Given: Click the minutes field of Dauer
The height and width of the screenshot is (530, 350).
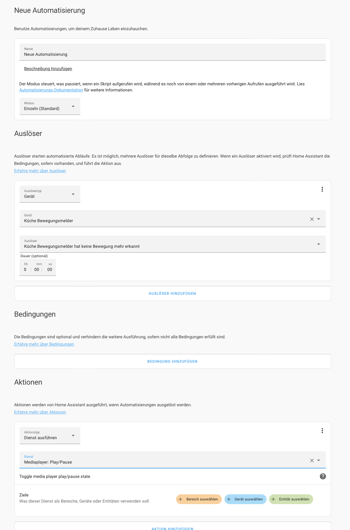Looking at the screenshot, I should pos(37,269).
